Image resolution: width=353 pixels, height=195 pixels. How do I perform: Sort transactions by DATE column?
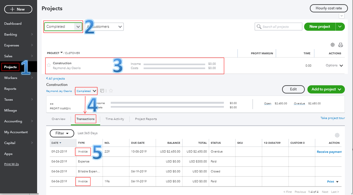pos(56,143)
